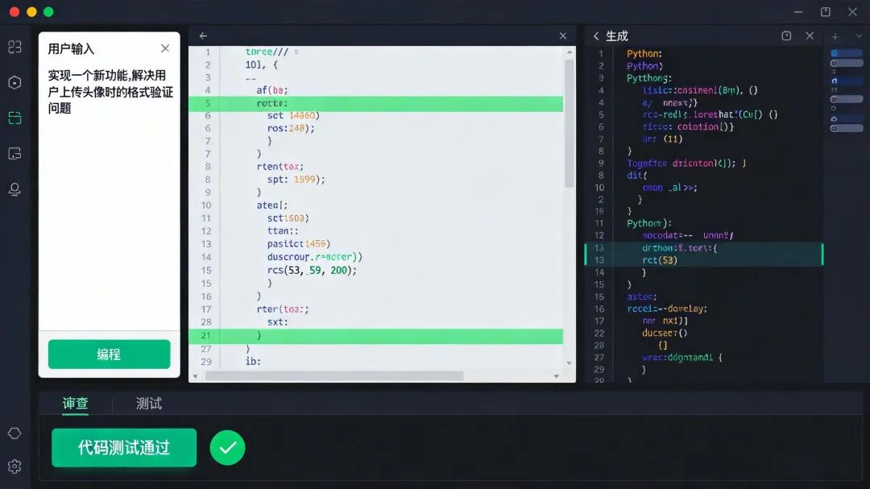The height and width of the screenshot is (489, 870).
Task: Select the green highlighted code-frame sidebar icon
Action: [x=15, y=118]
